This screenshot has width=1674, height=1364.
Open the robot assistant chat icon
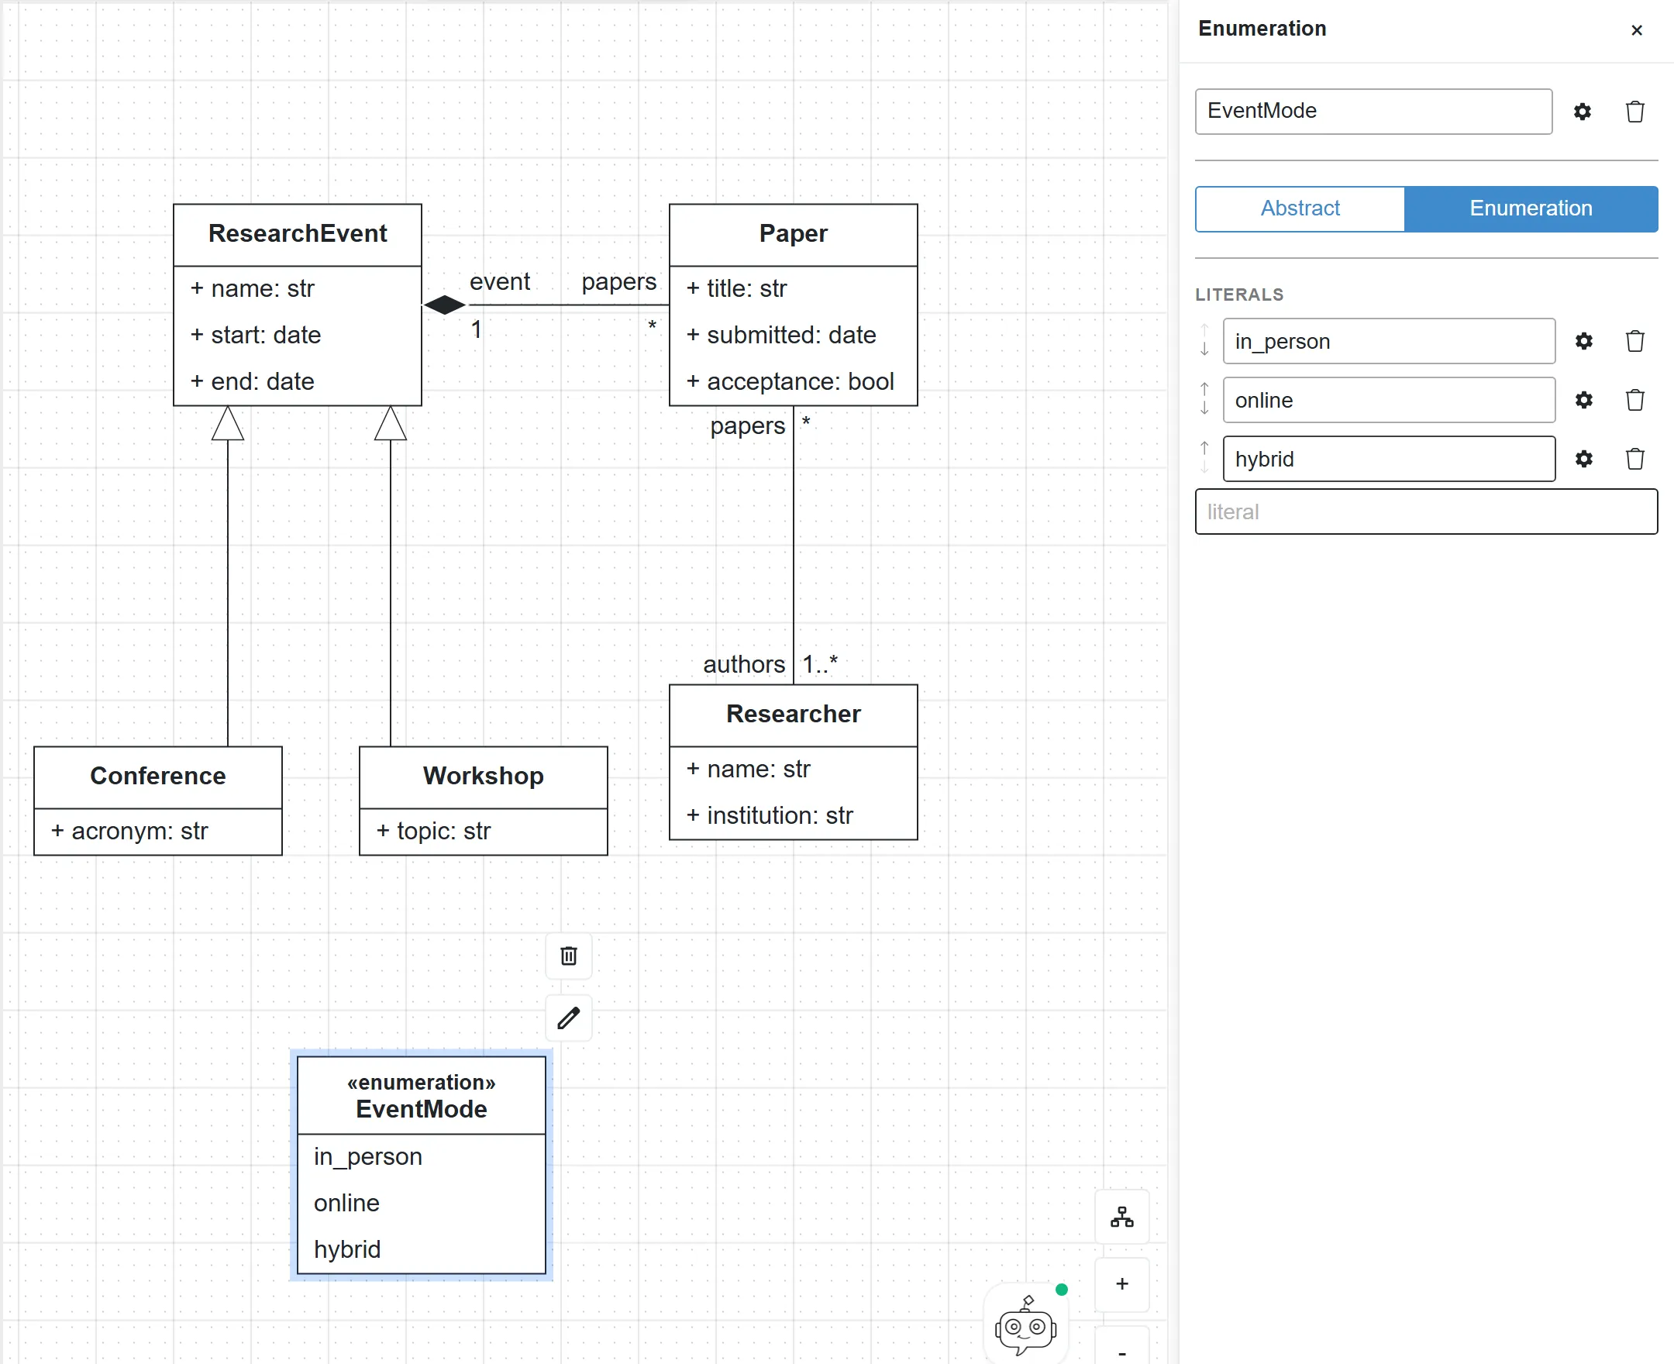coord(1025,1326)
